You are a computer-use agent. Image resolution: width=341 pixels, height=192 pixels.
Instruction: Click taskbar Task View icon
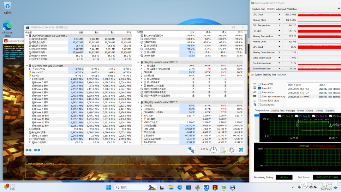click(x=162, y=188)
